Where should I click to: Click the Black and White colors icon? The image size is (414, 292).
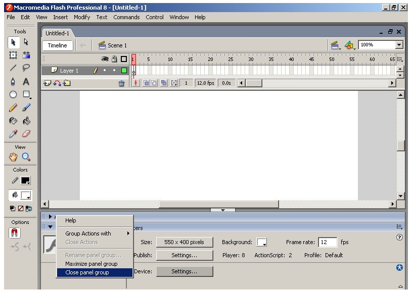[x=13, y=208]
